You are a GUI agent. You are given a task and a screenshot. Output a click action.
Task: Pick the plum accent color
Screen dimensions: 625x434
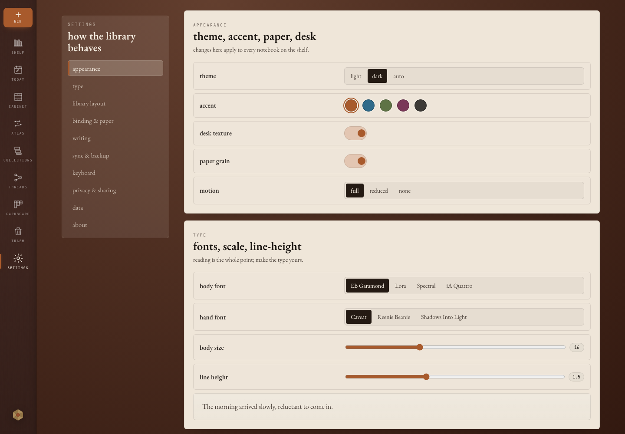click(403, 105)
